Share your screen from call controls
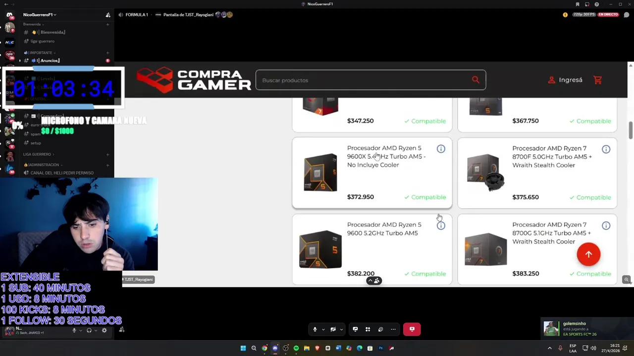Image resolution: width=634 pixels, height=356 pixels. [355, 329]
